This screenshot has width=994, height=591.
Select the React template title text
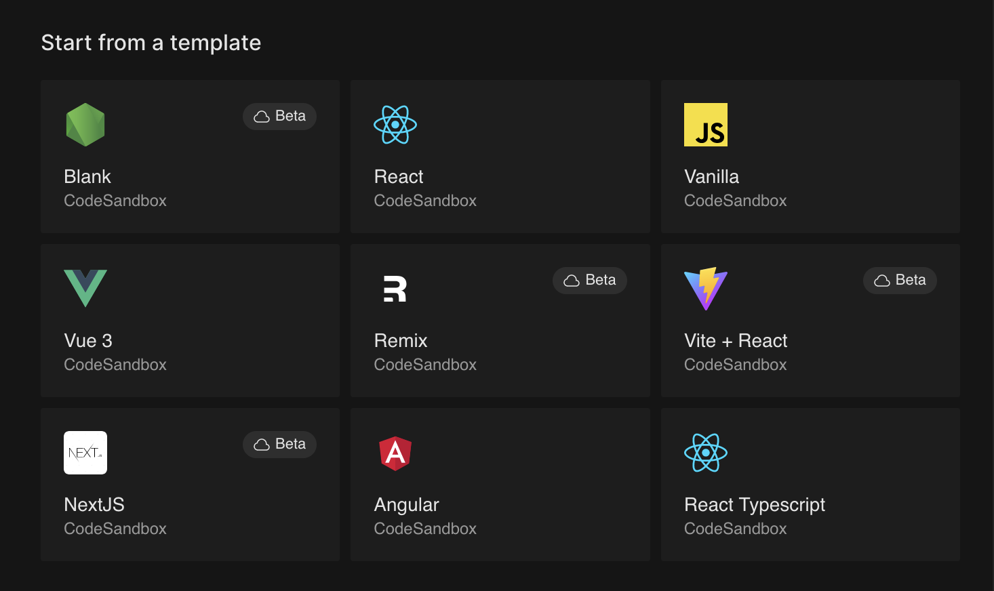click(399, 177)
